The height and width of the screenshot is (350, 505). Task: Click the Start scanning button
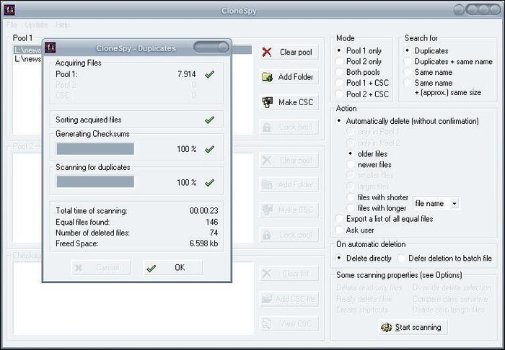tap(413, 327)
